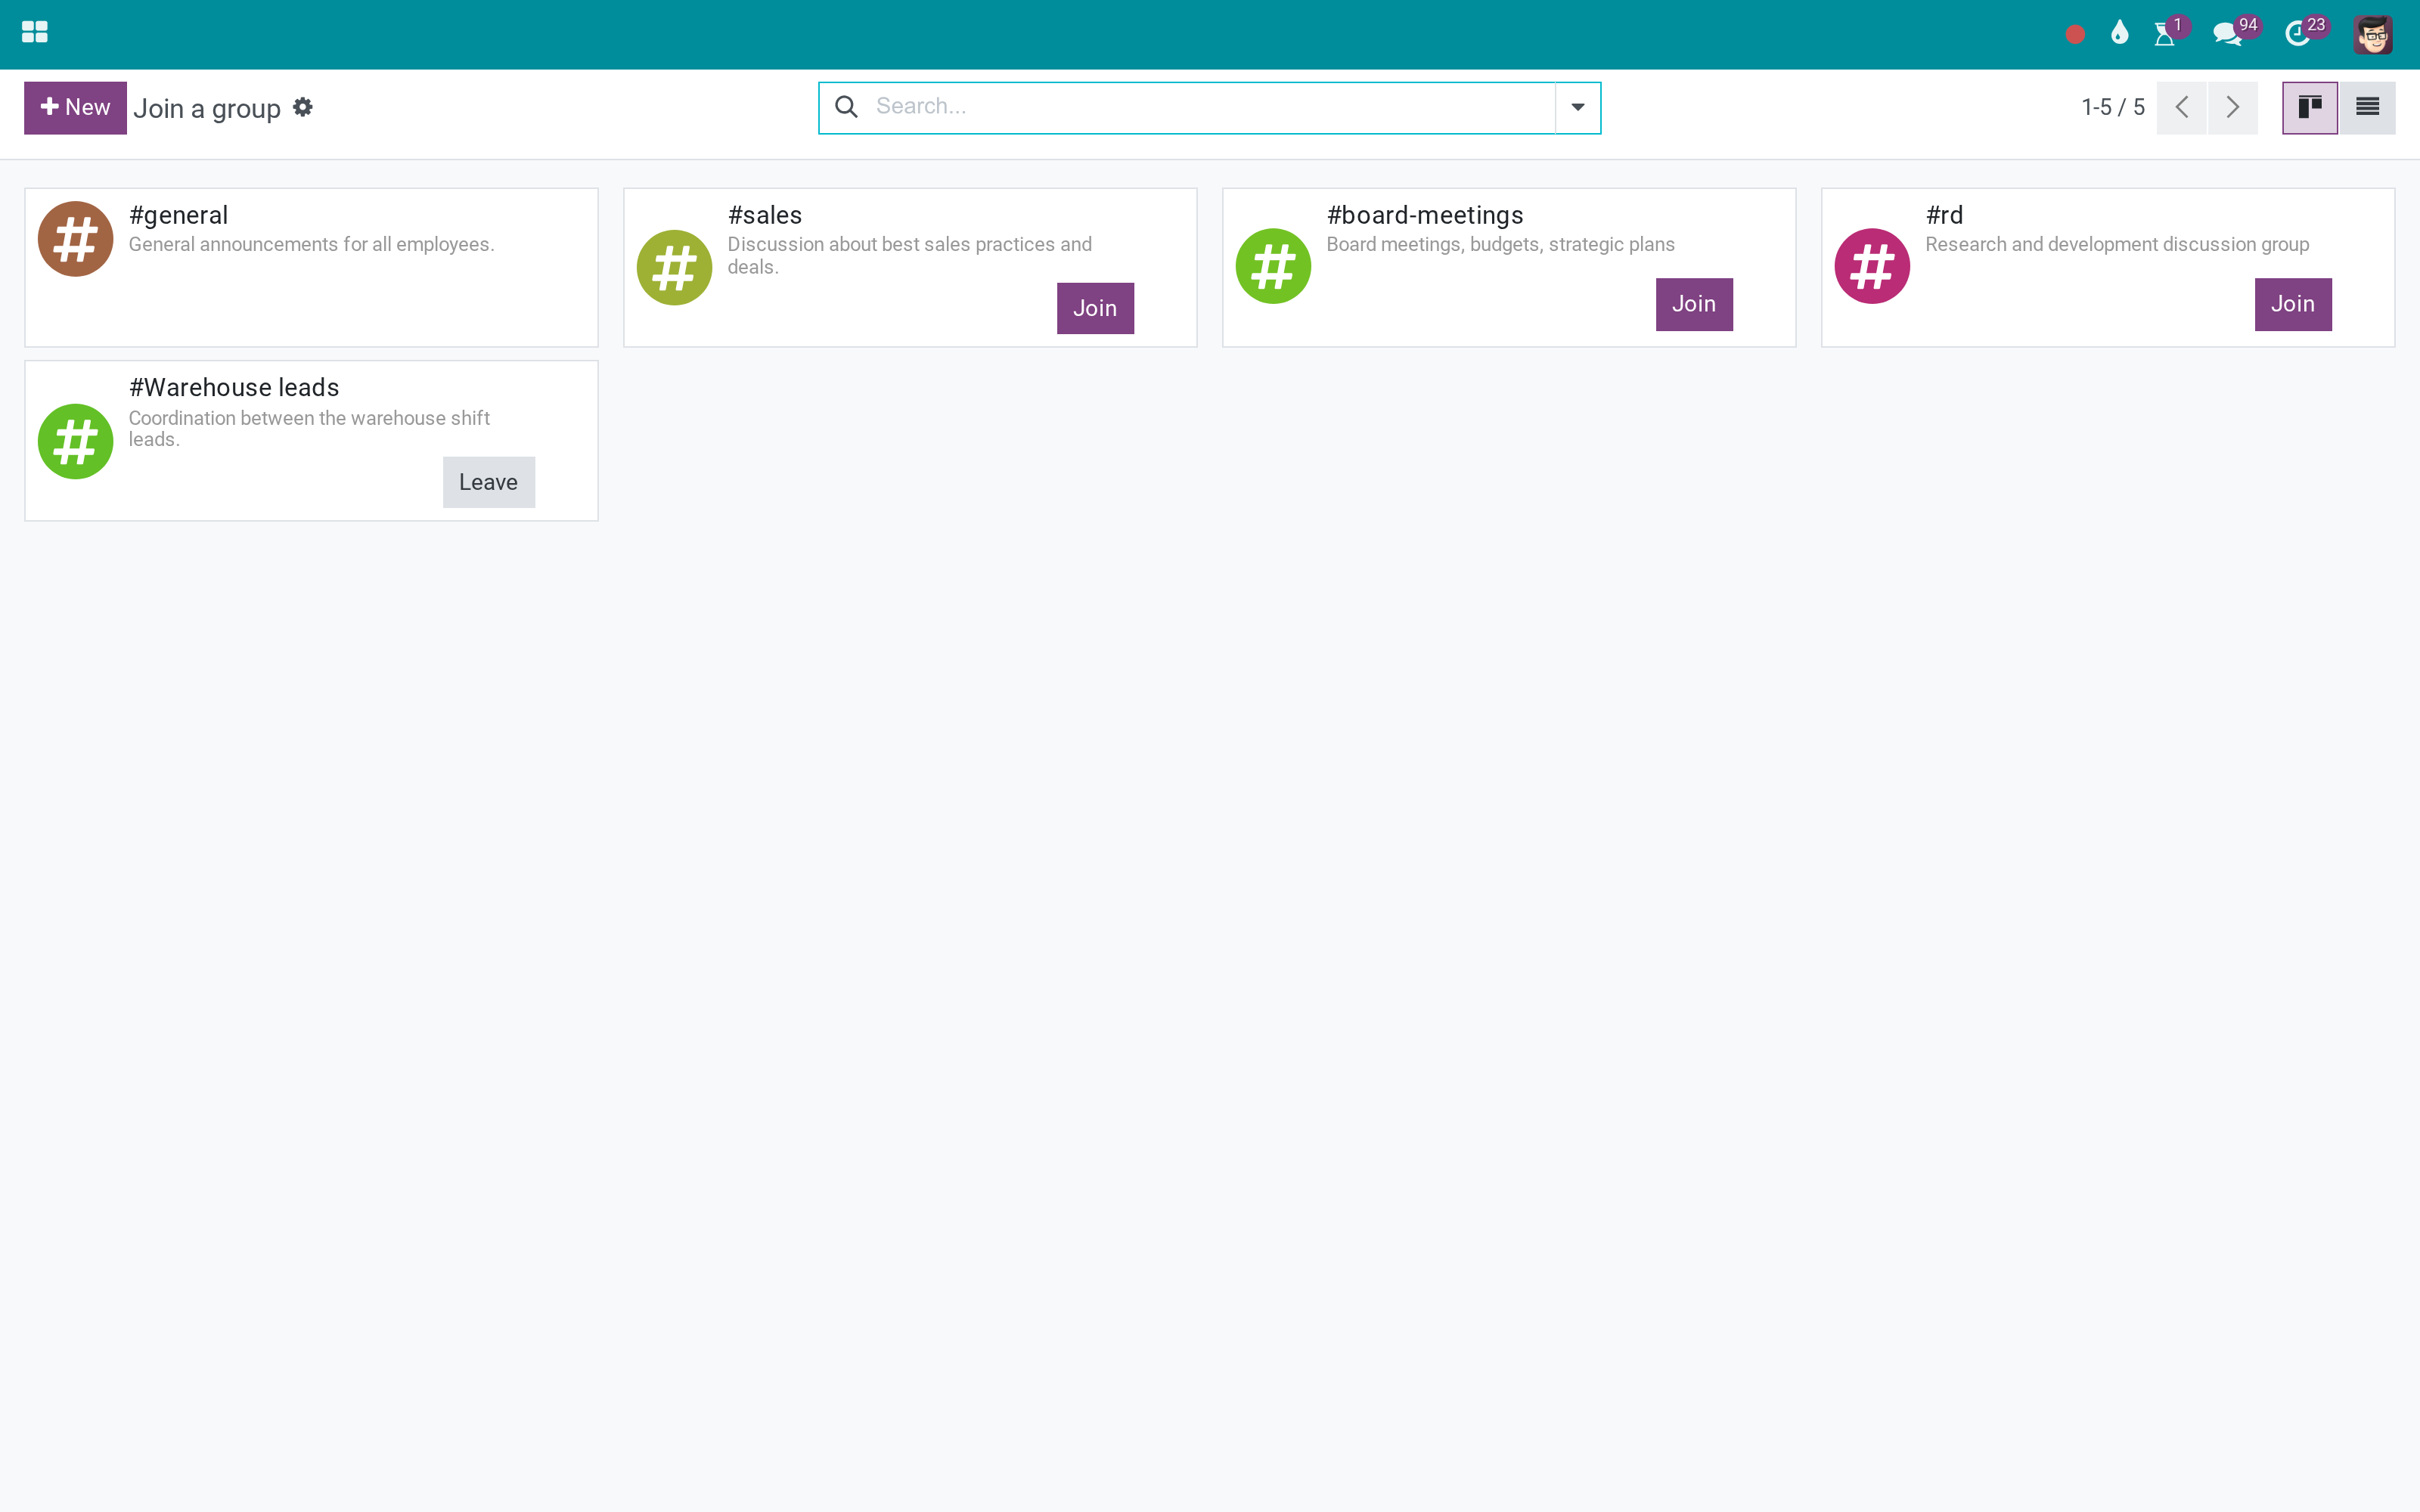
Task: Create a New group
Action: pos(75,107)
